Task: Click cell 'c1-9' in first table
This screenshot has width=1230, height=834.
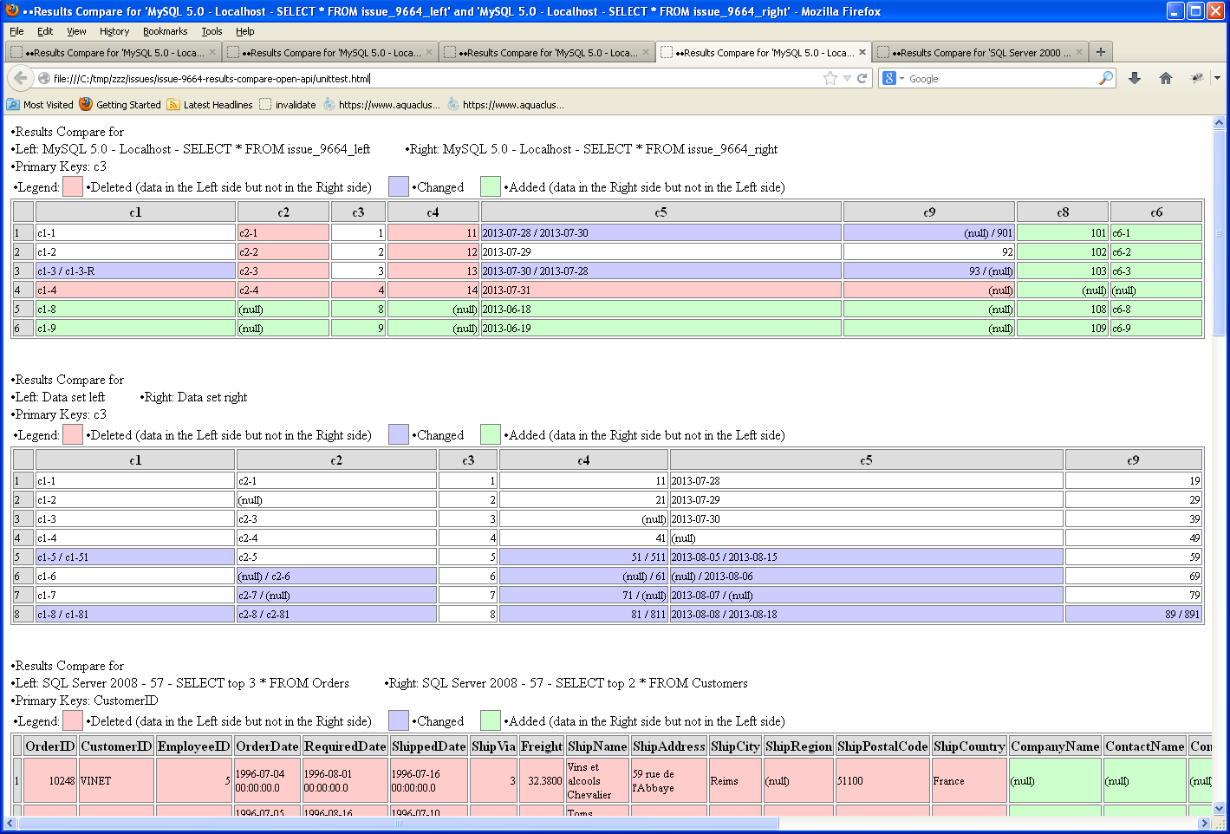Action: [135, 328]
